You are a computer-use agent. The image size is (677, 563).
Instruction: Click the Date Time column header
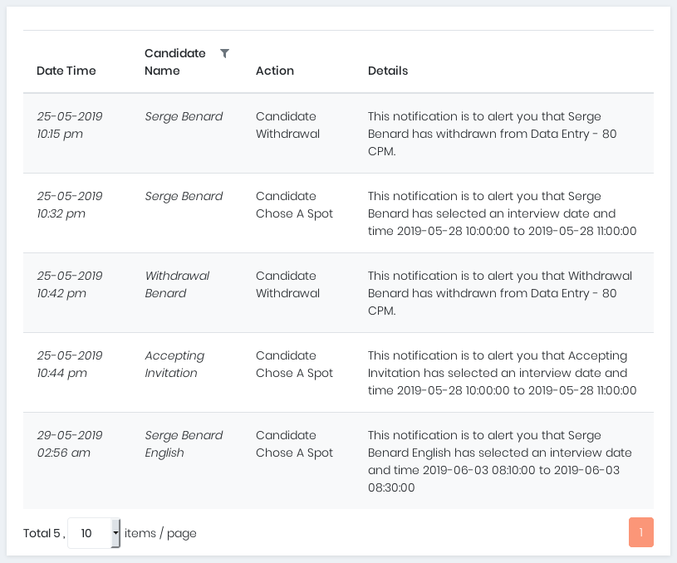(66, 71)
